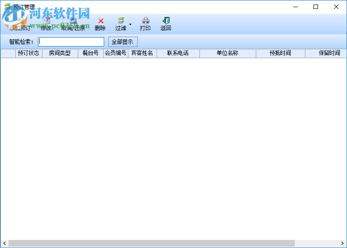347x248 pixels.
Task: Click the 过滤 filter icon
Action: (121, 21)
